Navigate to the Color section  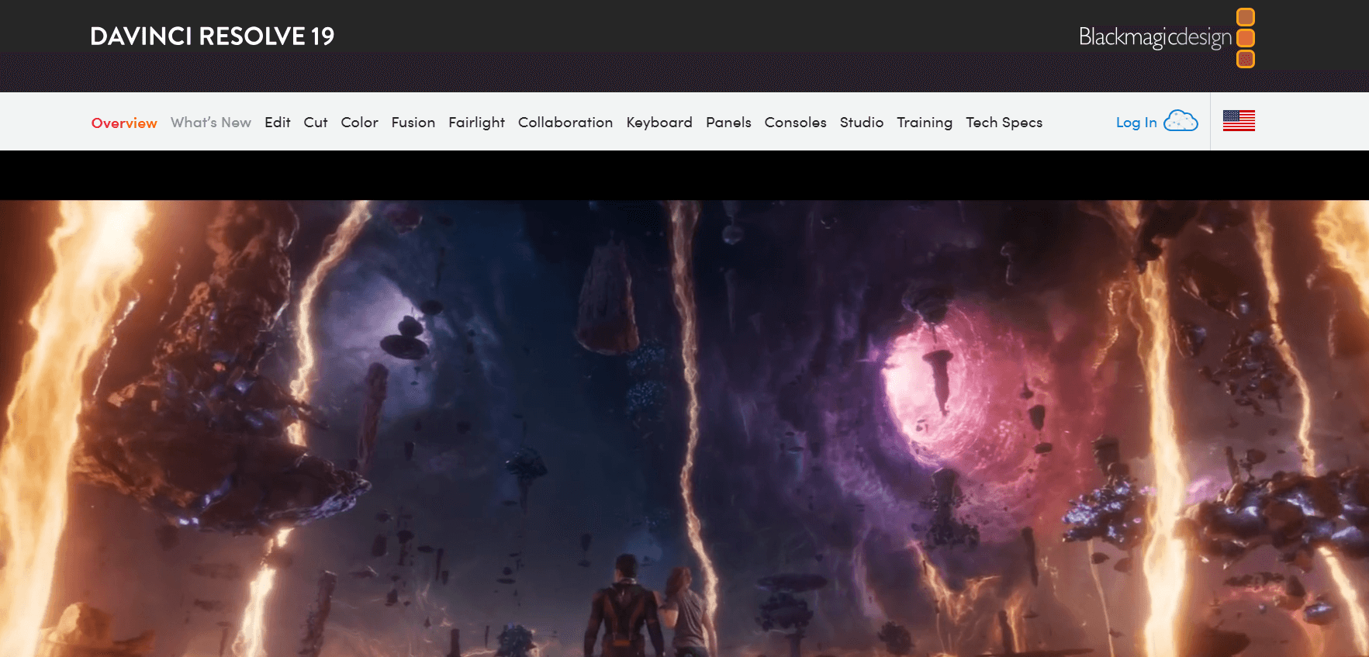[359, 123]
